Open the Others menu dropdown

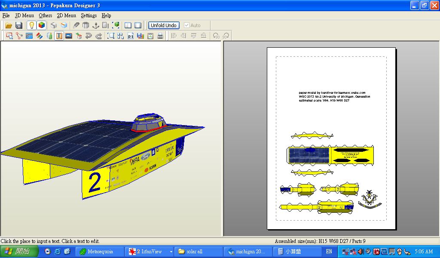point(45,15)
